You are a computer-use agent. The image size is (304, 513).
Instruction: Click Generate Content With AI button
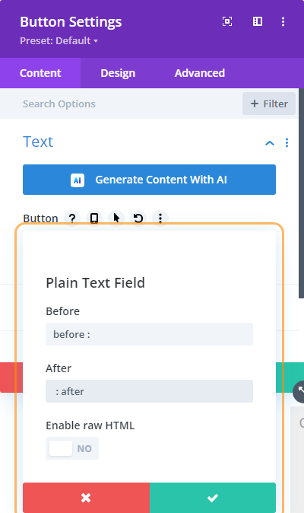[x=149, y=180]
